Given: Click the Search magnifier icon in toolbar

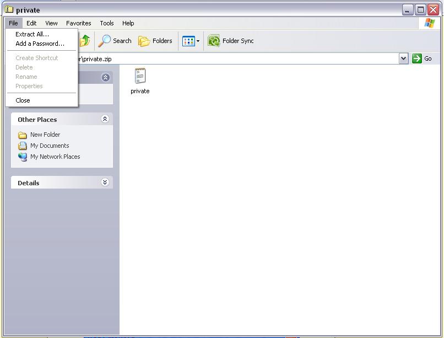Looking at the screenshot, I should 104,41.
